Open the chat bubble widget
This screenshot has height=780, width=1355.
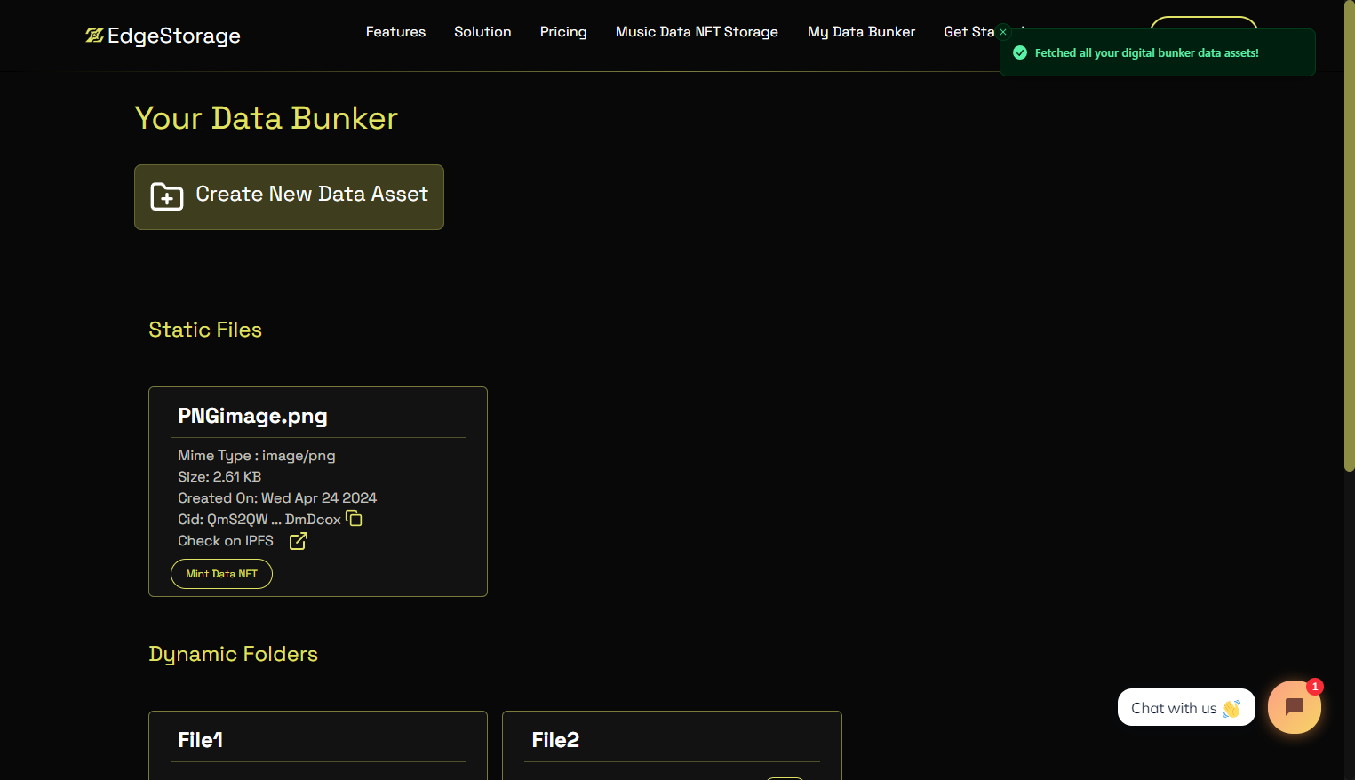click(1295, 707)
